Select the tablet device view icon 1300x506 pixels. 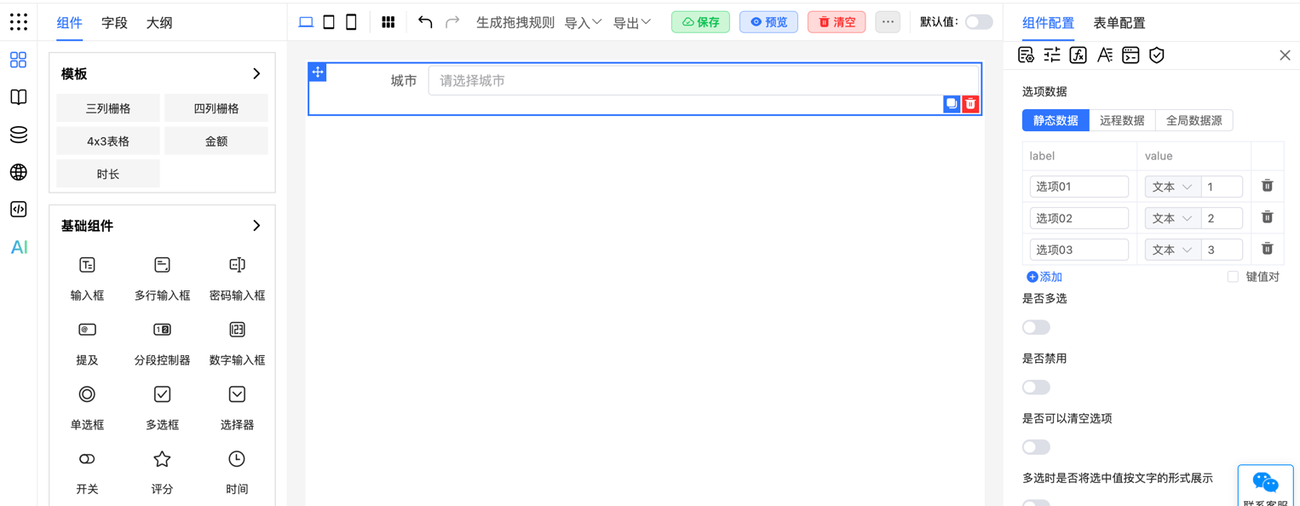pyautogui.click(x=329, y=22)
